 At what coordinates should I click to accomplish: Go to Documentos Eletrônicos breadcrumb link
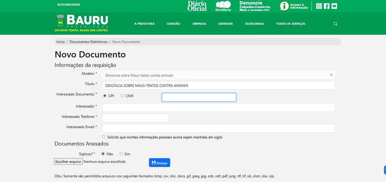click(x=89, y=42)
